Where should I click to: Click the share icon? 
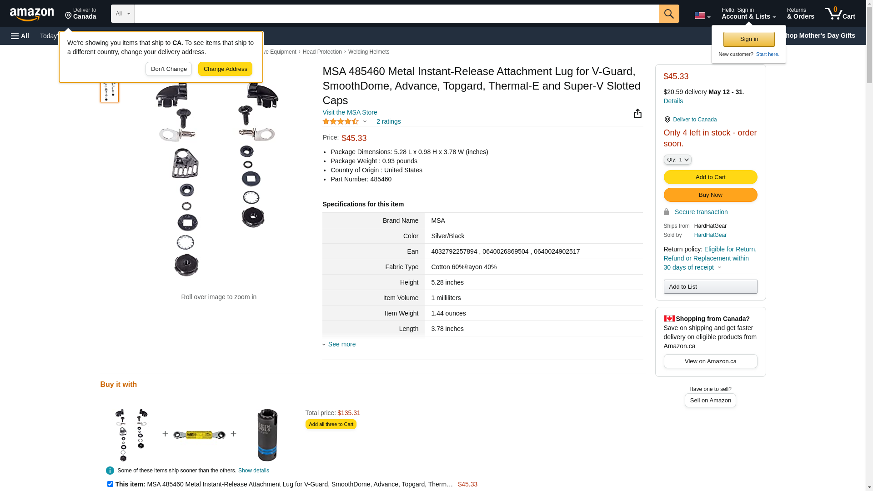tap(637, 114)
